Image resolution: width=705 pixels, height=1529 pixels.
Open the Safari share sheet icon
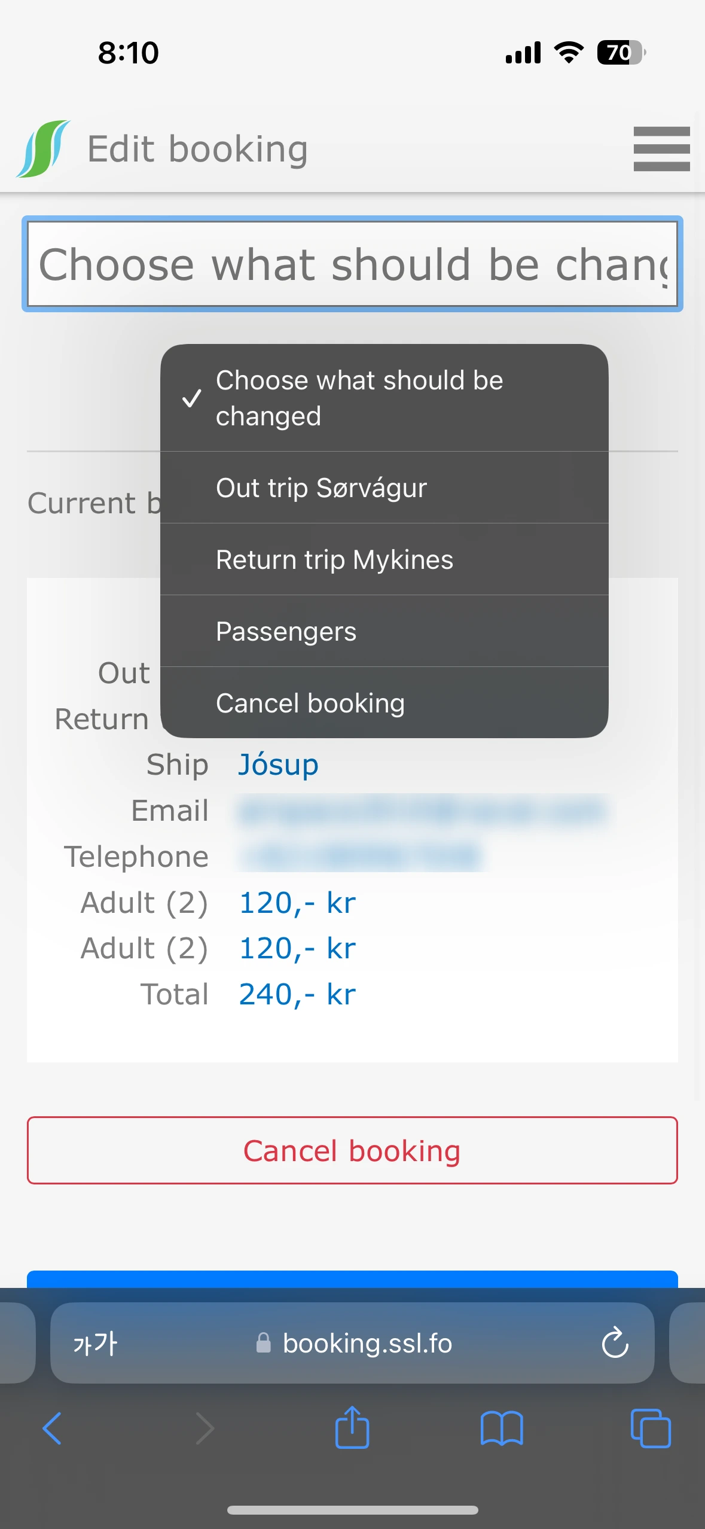[x=352, y=1428]
